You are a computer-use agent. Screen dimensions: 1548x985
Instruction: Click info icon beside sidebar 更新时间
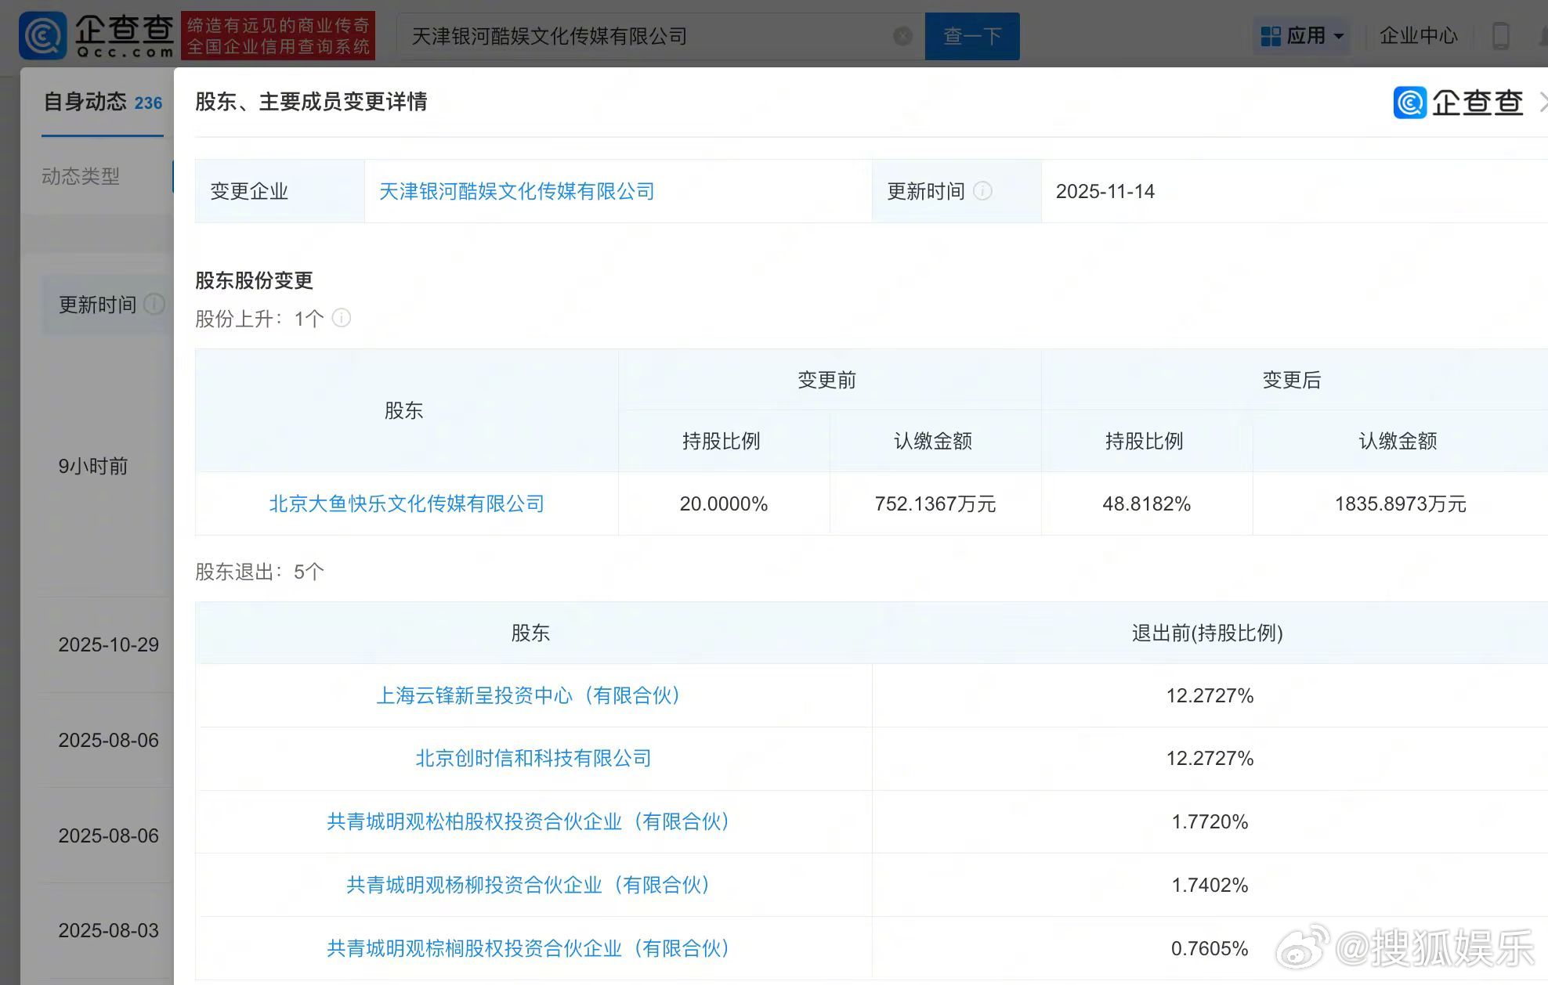[154, 305]
